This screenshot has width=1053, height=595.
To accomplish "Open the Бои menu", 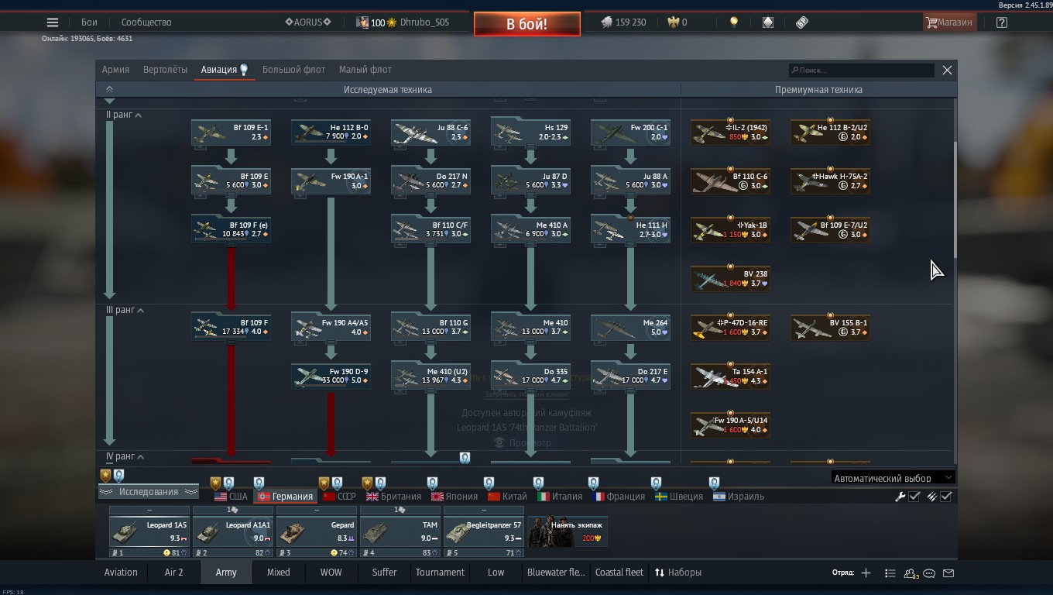I will [x=90, y=22].
